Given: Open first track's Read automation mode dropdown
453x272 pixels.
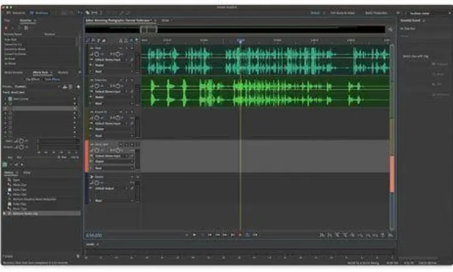Looking at the screenshot, I should click(114, 71).
